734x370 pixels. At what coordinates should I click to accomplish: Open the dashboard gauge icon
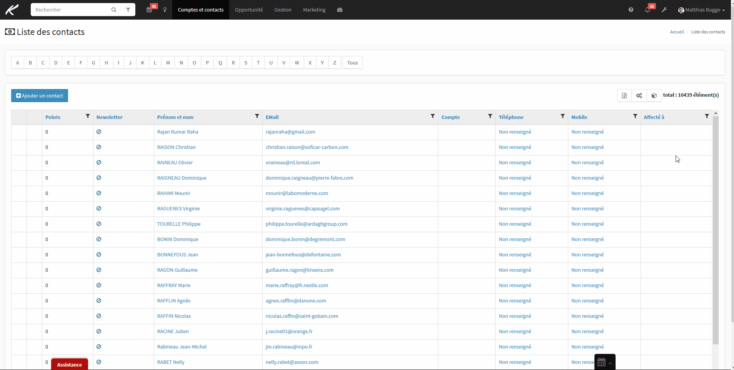point(340,10)
